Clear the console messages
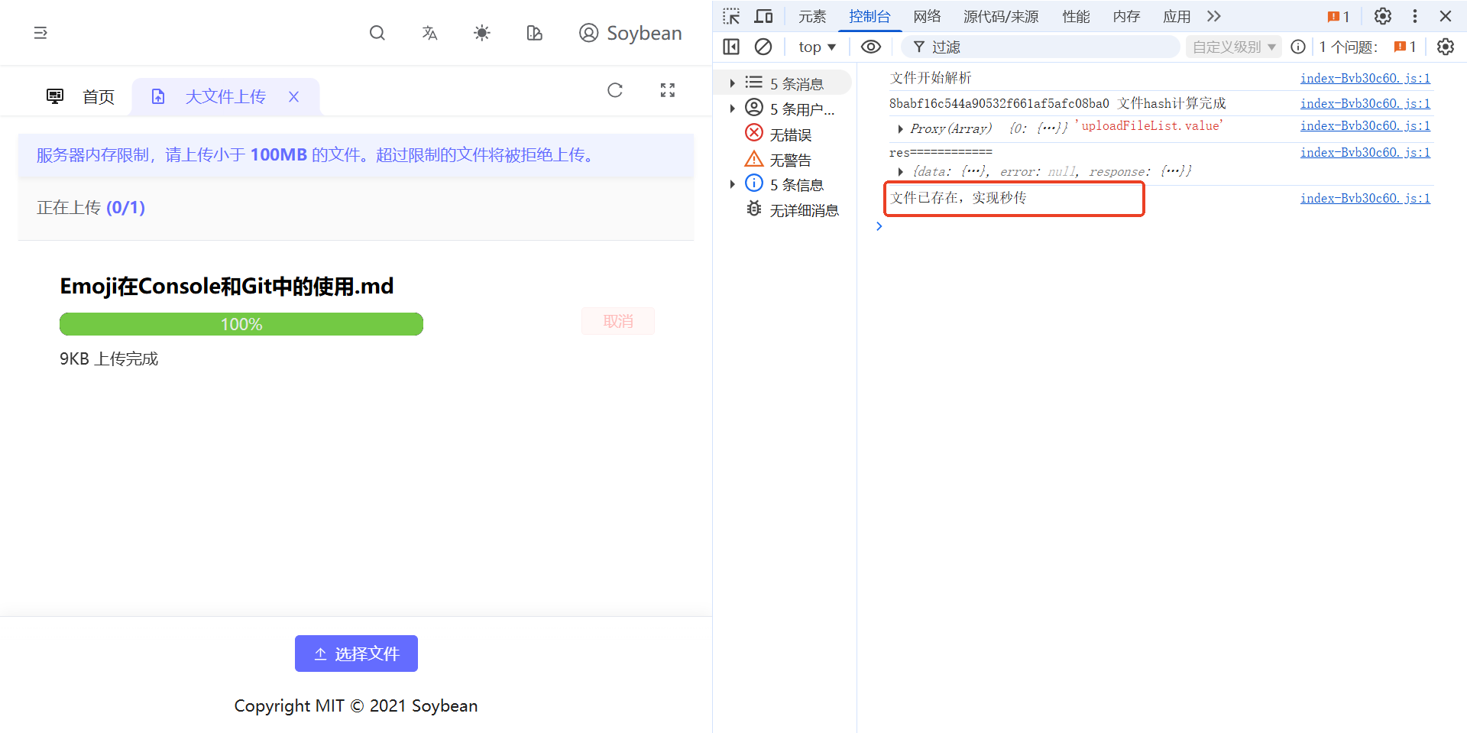 (763, 47)
